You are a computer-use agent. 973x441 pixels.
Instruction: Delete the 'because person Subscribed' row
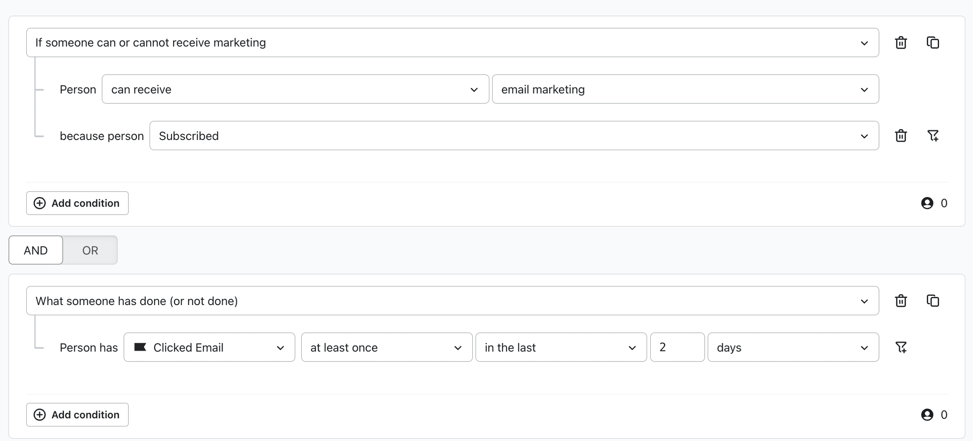pos(900,136)
